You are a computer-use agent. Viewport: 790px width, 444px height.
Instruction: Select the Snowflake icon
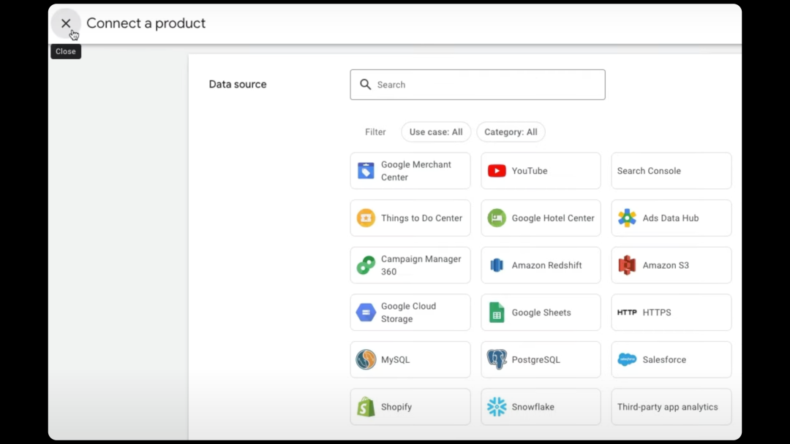point(497,407)
